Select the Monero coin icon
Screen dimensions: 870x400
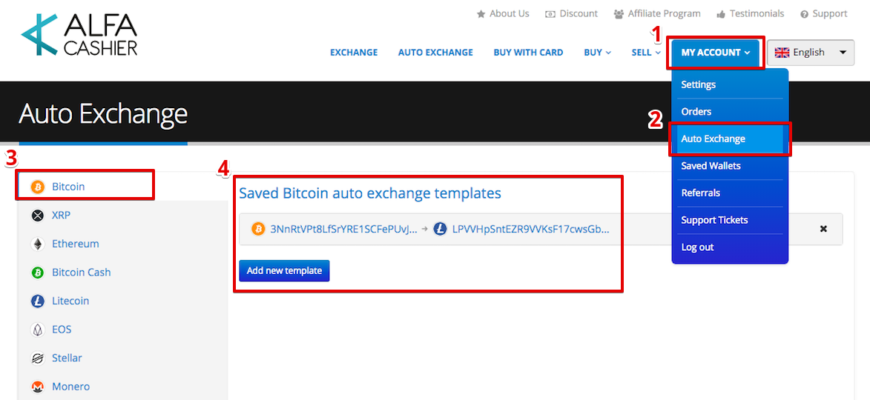[38, 387]
